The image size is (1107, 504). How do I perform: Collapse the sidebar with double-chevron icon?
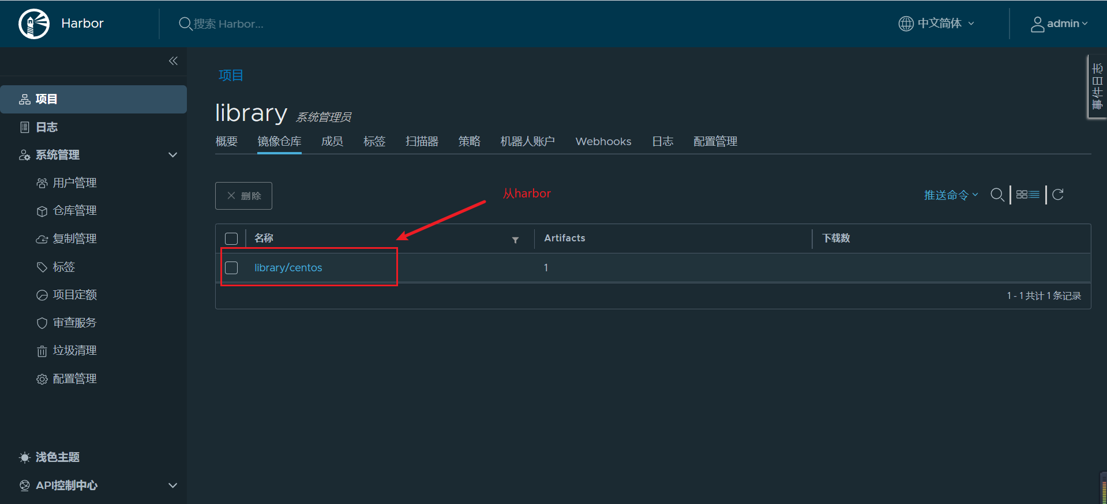[173, 61]
